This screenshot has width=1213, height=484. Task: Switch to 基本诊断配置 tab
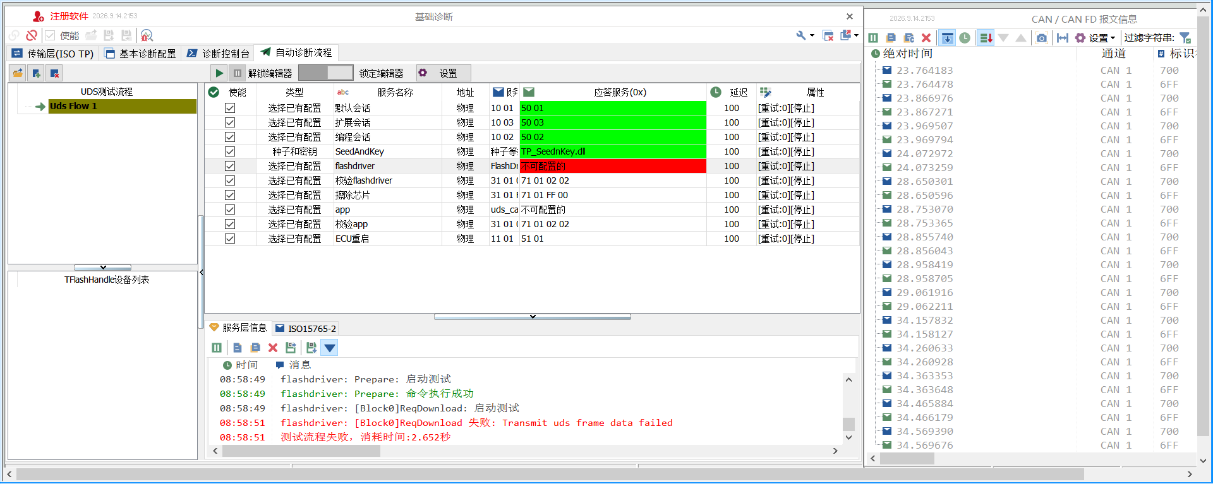click(x=141, y=54)
